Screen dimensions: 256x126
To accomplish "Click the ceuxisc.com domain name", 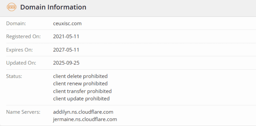I will point(67,24).
